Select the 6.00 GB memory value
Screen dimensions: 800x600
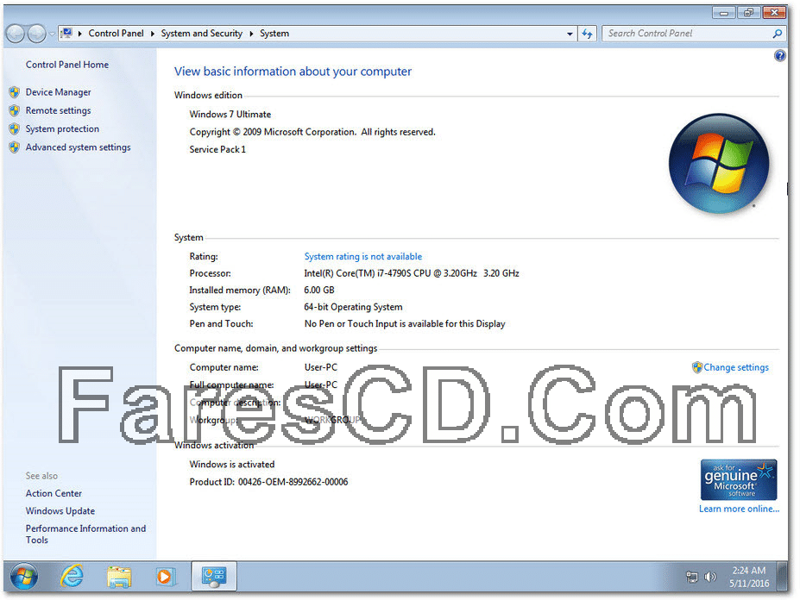tap(318, 290)
